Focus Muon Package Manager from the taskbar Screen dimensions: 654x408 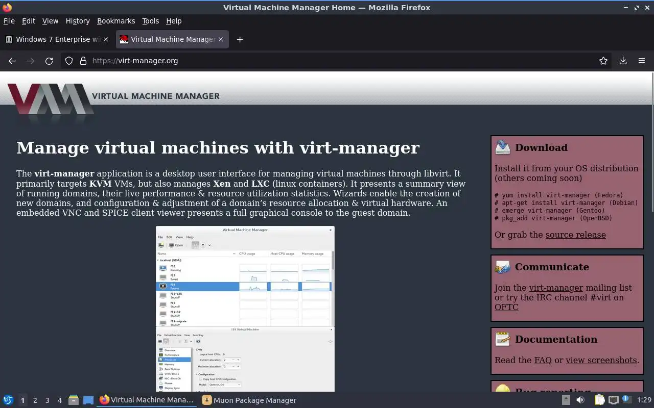click(x=249, y=400)
